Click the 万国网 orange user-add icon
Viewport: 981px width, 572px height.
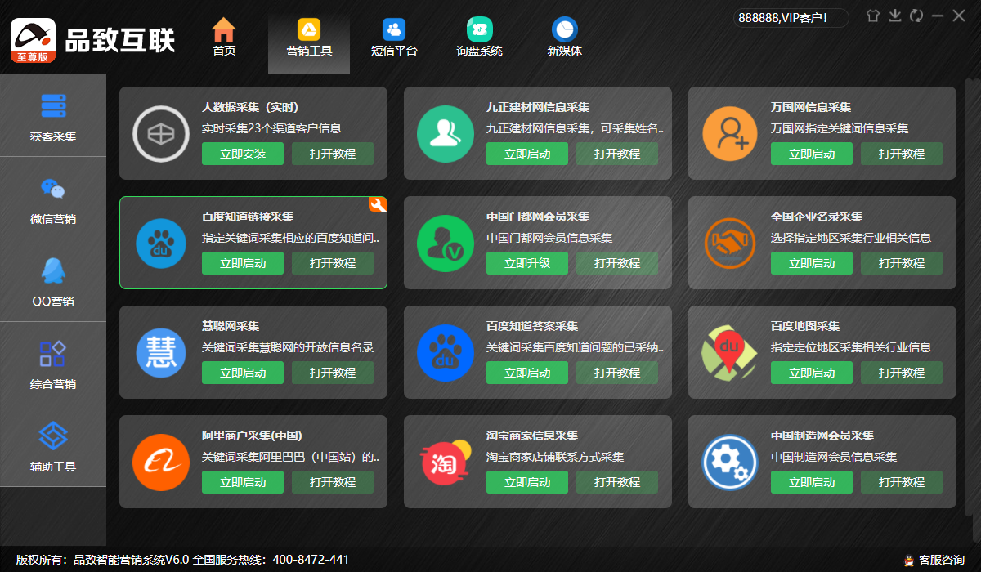[x=729, y=132]
